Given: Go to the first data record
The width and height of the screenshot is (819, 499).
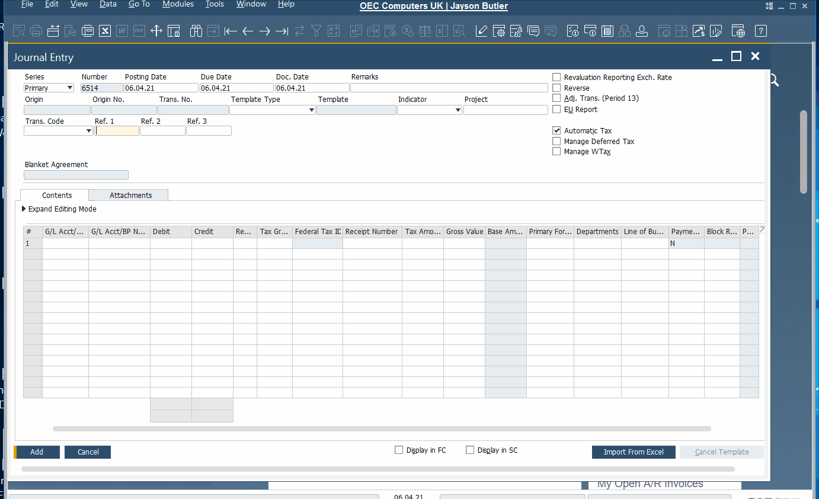Looking at the screenshot, I should coord(231,31).
